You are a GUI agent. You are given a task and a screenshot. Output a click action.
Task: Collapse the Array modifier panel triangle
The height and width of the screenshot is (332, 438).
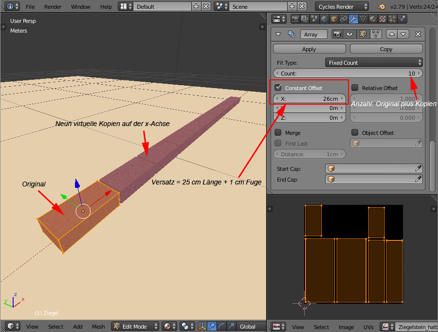tap(278, 34)
